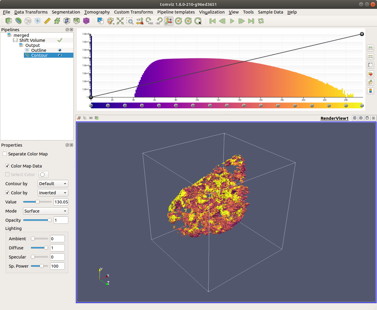Click the purple Volume module icon
The height and width of the screenshot is (310, 377).
pos(86,21)
